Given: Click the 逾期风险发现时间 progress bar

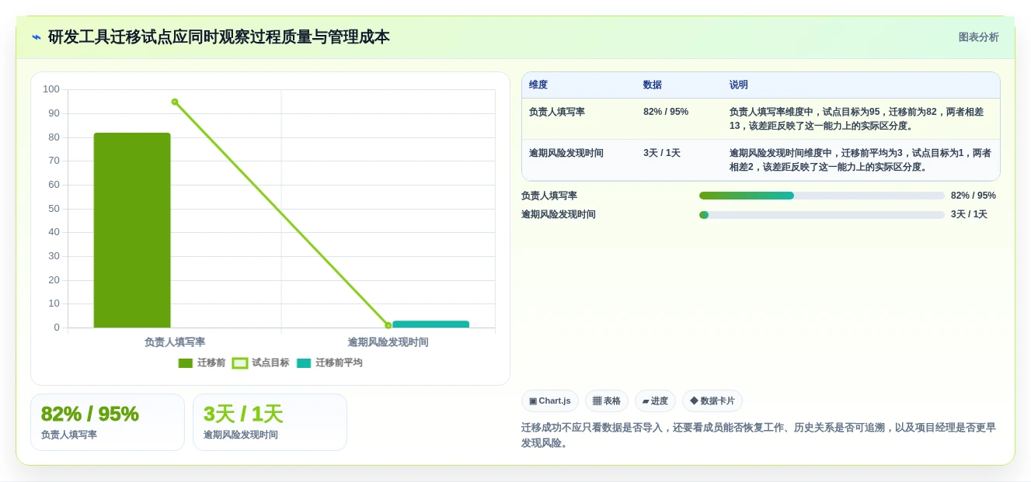Looking at the screenshot, I should [x=822, y=215].
